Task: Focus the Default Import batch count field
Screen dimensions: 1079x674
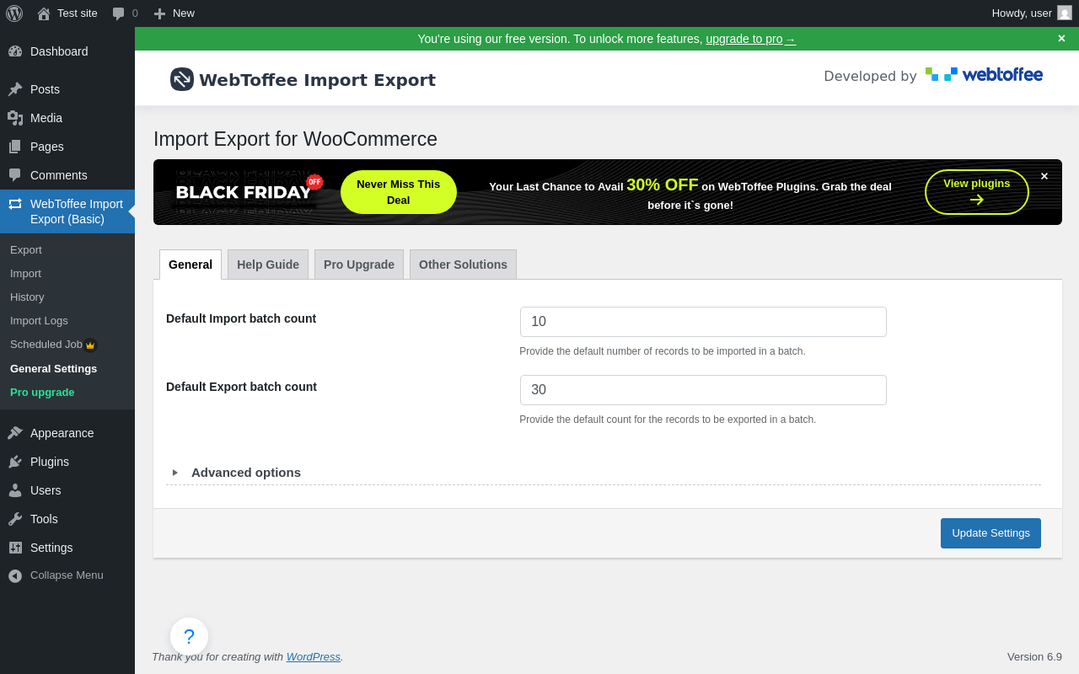Action: click(703, 322)
